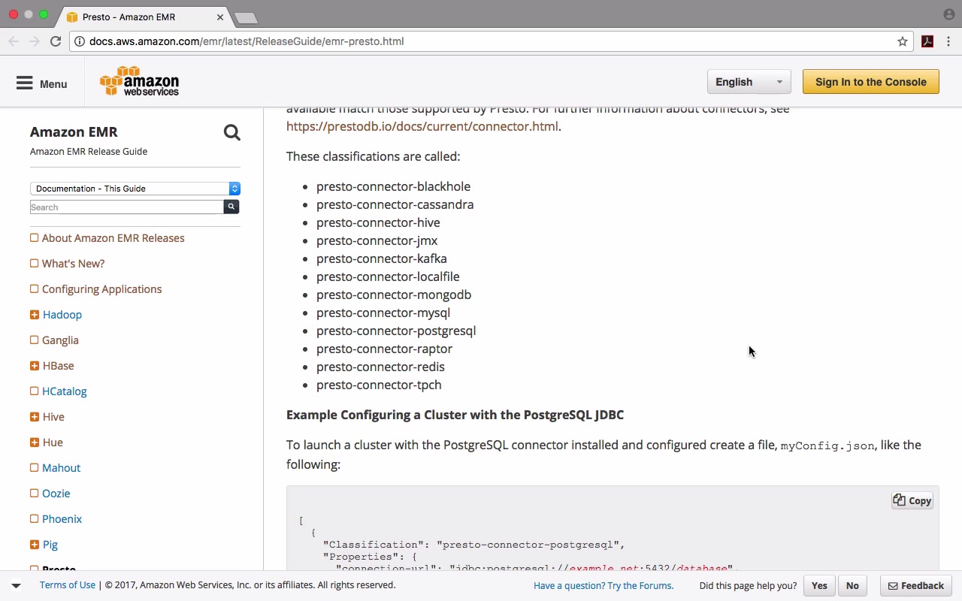Click Sign In to the Console button

click(870, 82)
